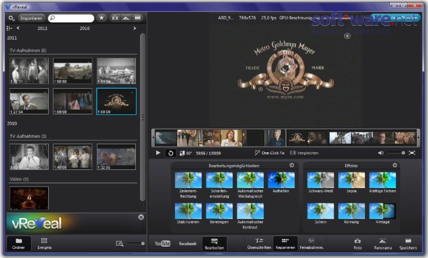Create a Panorama
Image resolution: width=428 pixels, height=258 pixels.
click(383, 244)
